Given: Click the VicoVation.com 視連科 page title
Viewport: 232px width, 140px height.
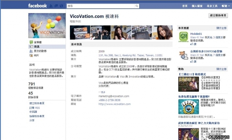Looking at the screenshot, I should [x=94, y=16].
